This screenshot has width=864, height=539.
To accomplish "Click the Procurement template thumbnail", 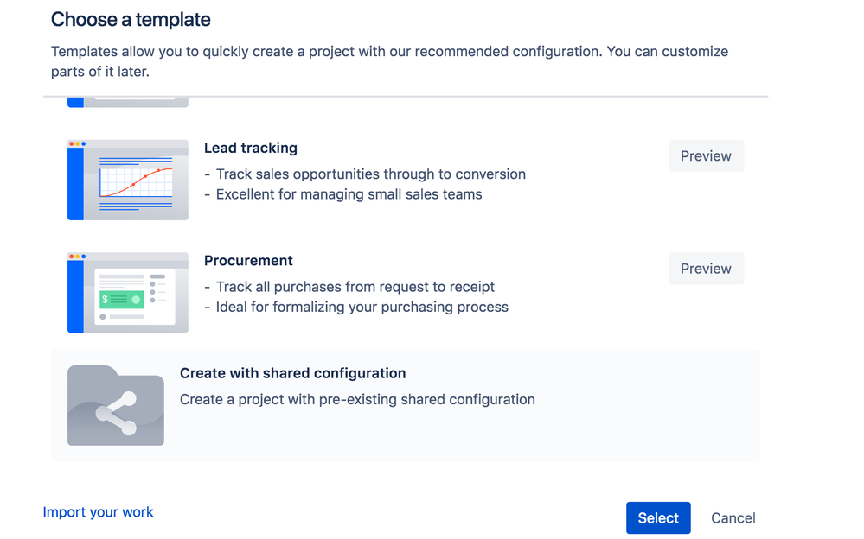I will point(128,292).
